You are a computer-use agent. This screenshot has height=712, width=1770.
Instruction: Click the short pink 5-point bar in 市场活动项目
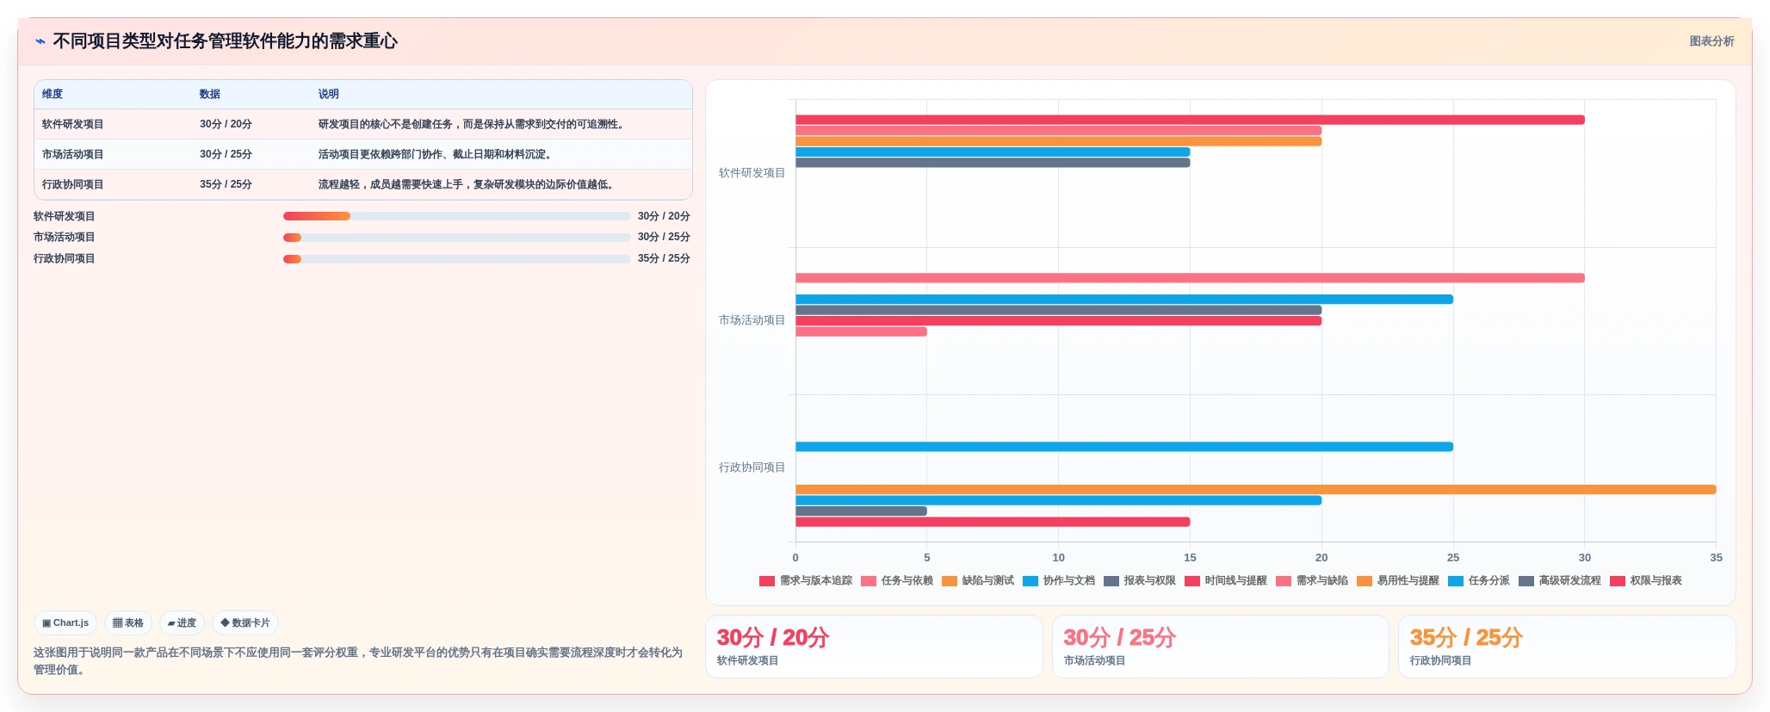coord(861,331)
